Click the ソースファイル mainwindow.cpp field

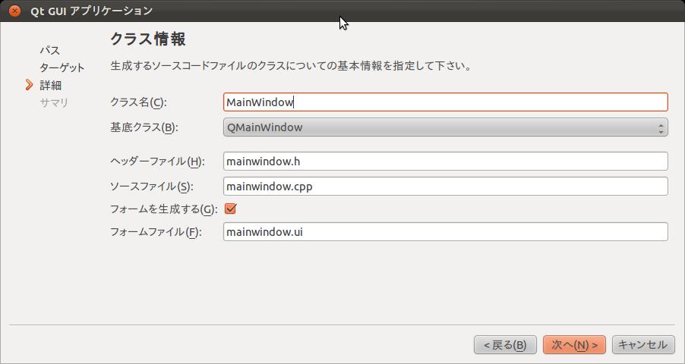point(445,187)
